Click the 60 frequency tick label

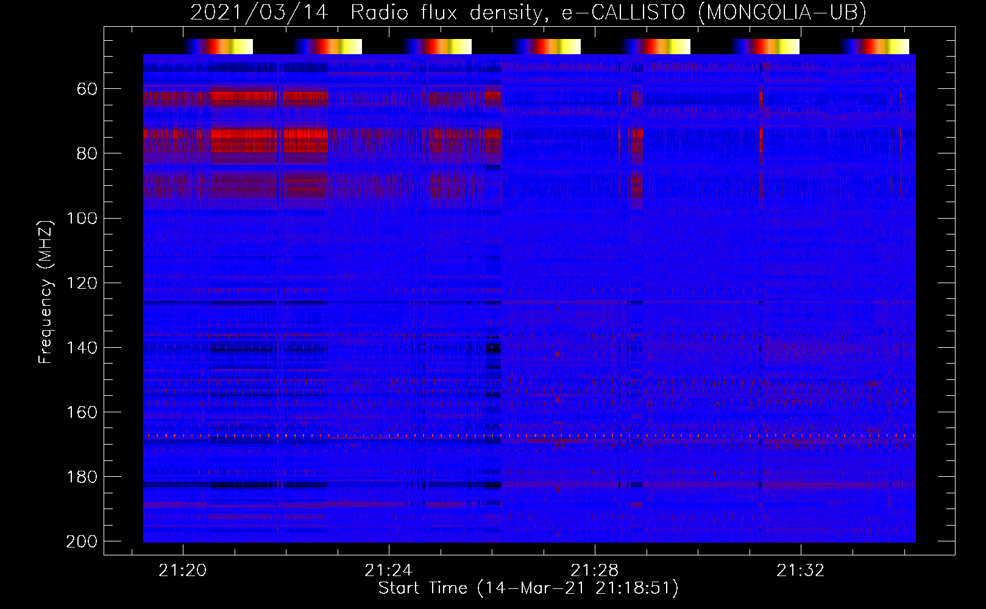click(87, 89)
